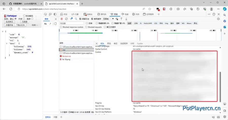Image resolution: width=228 pixels, height=120 pixels.
Task: Click the export HAR download arrow
Action: click(126, 19)
